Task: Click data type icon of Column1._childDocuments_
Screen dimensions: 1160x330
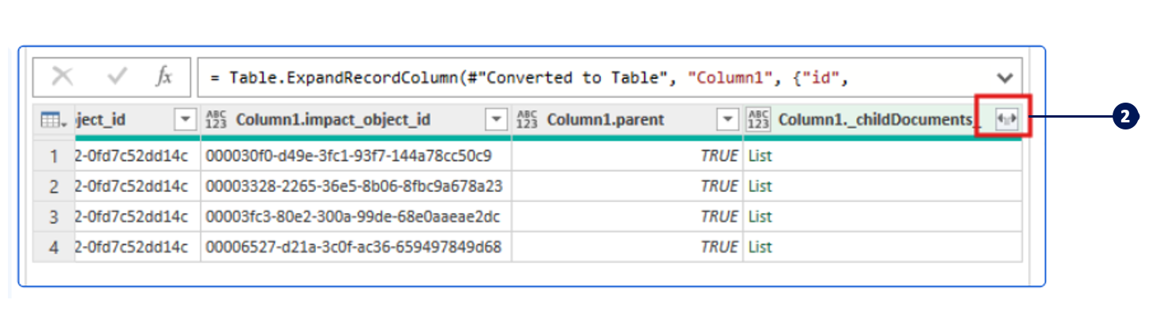Action: [x=758, y=120]
